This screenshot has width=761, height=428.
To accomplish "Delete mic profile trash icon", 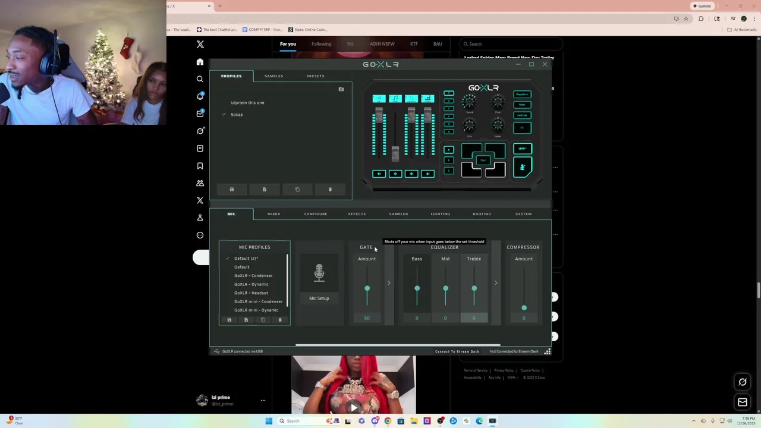I will [x=280, y=320].
